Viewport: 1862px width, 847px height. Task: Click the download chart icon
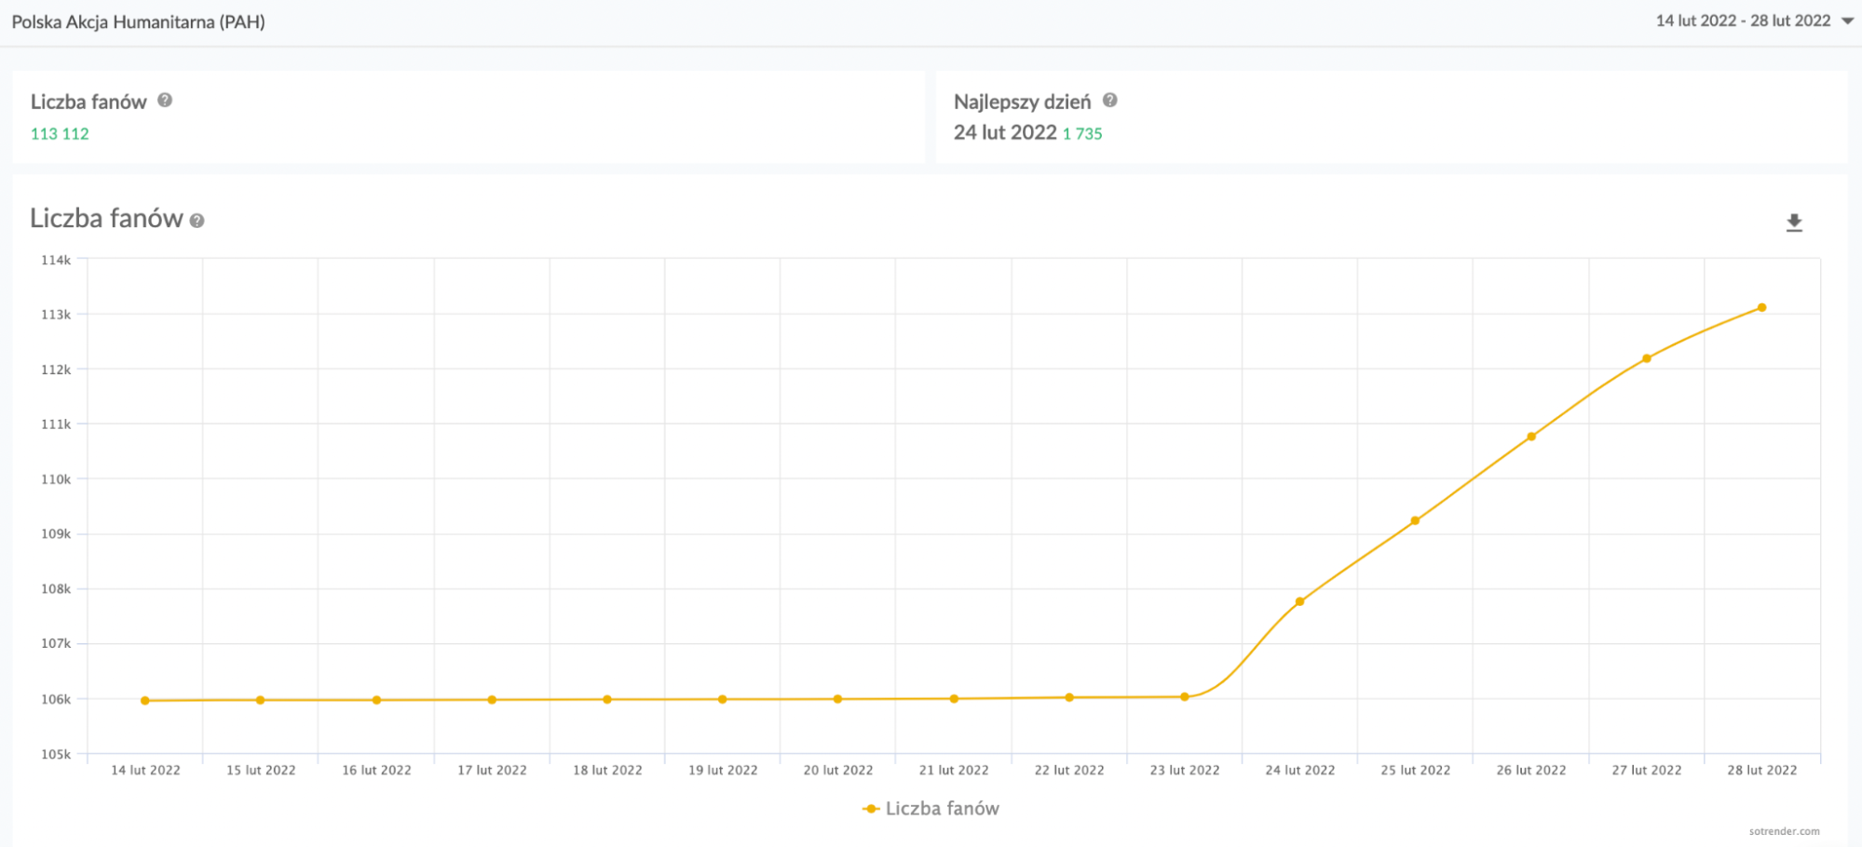[1793, 223]
